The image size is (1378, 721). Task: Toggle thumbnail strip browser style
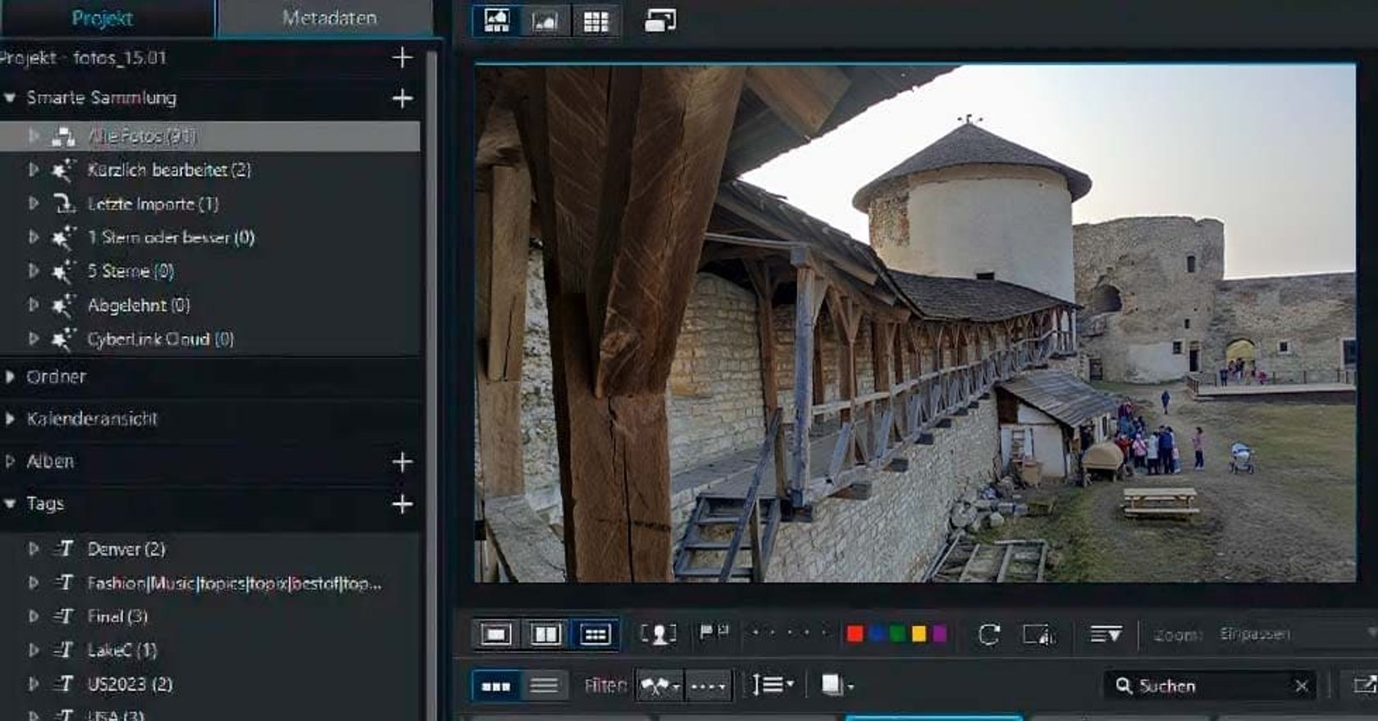tap(496, 685)
